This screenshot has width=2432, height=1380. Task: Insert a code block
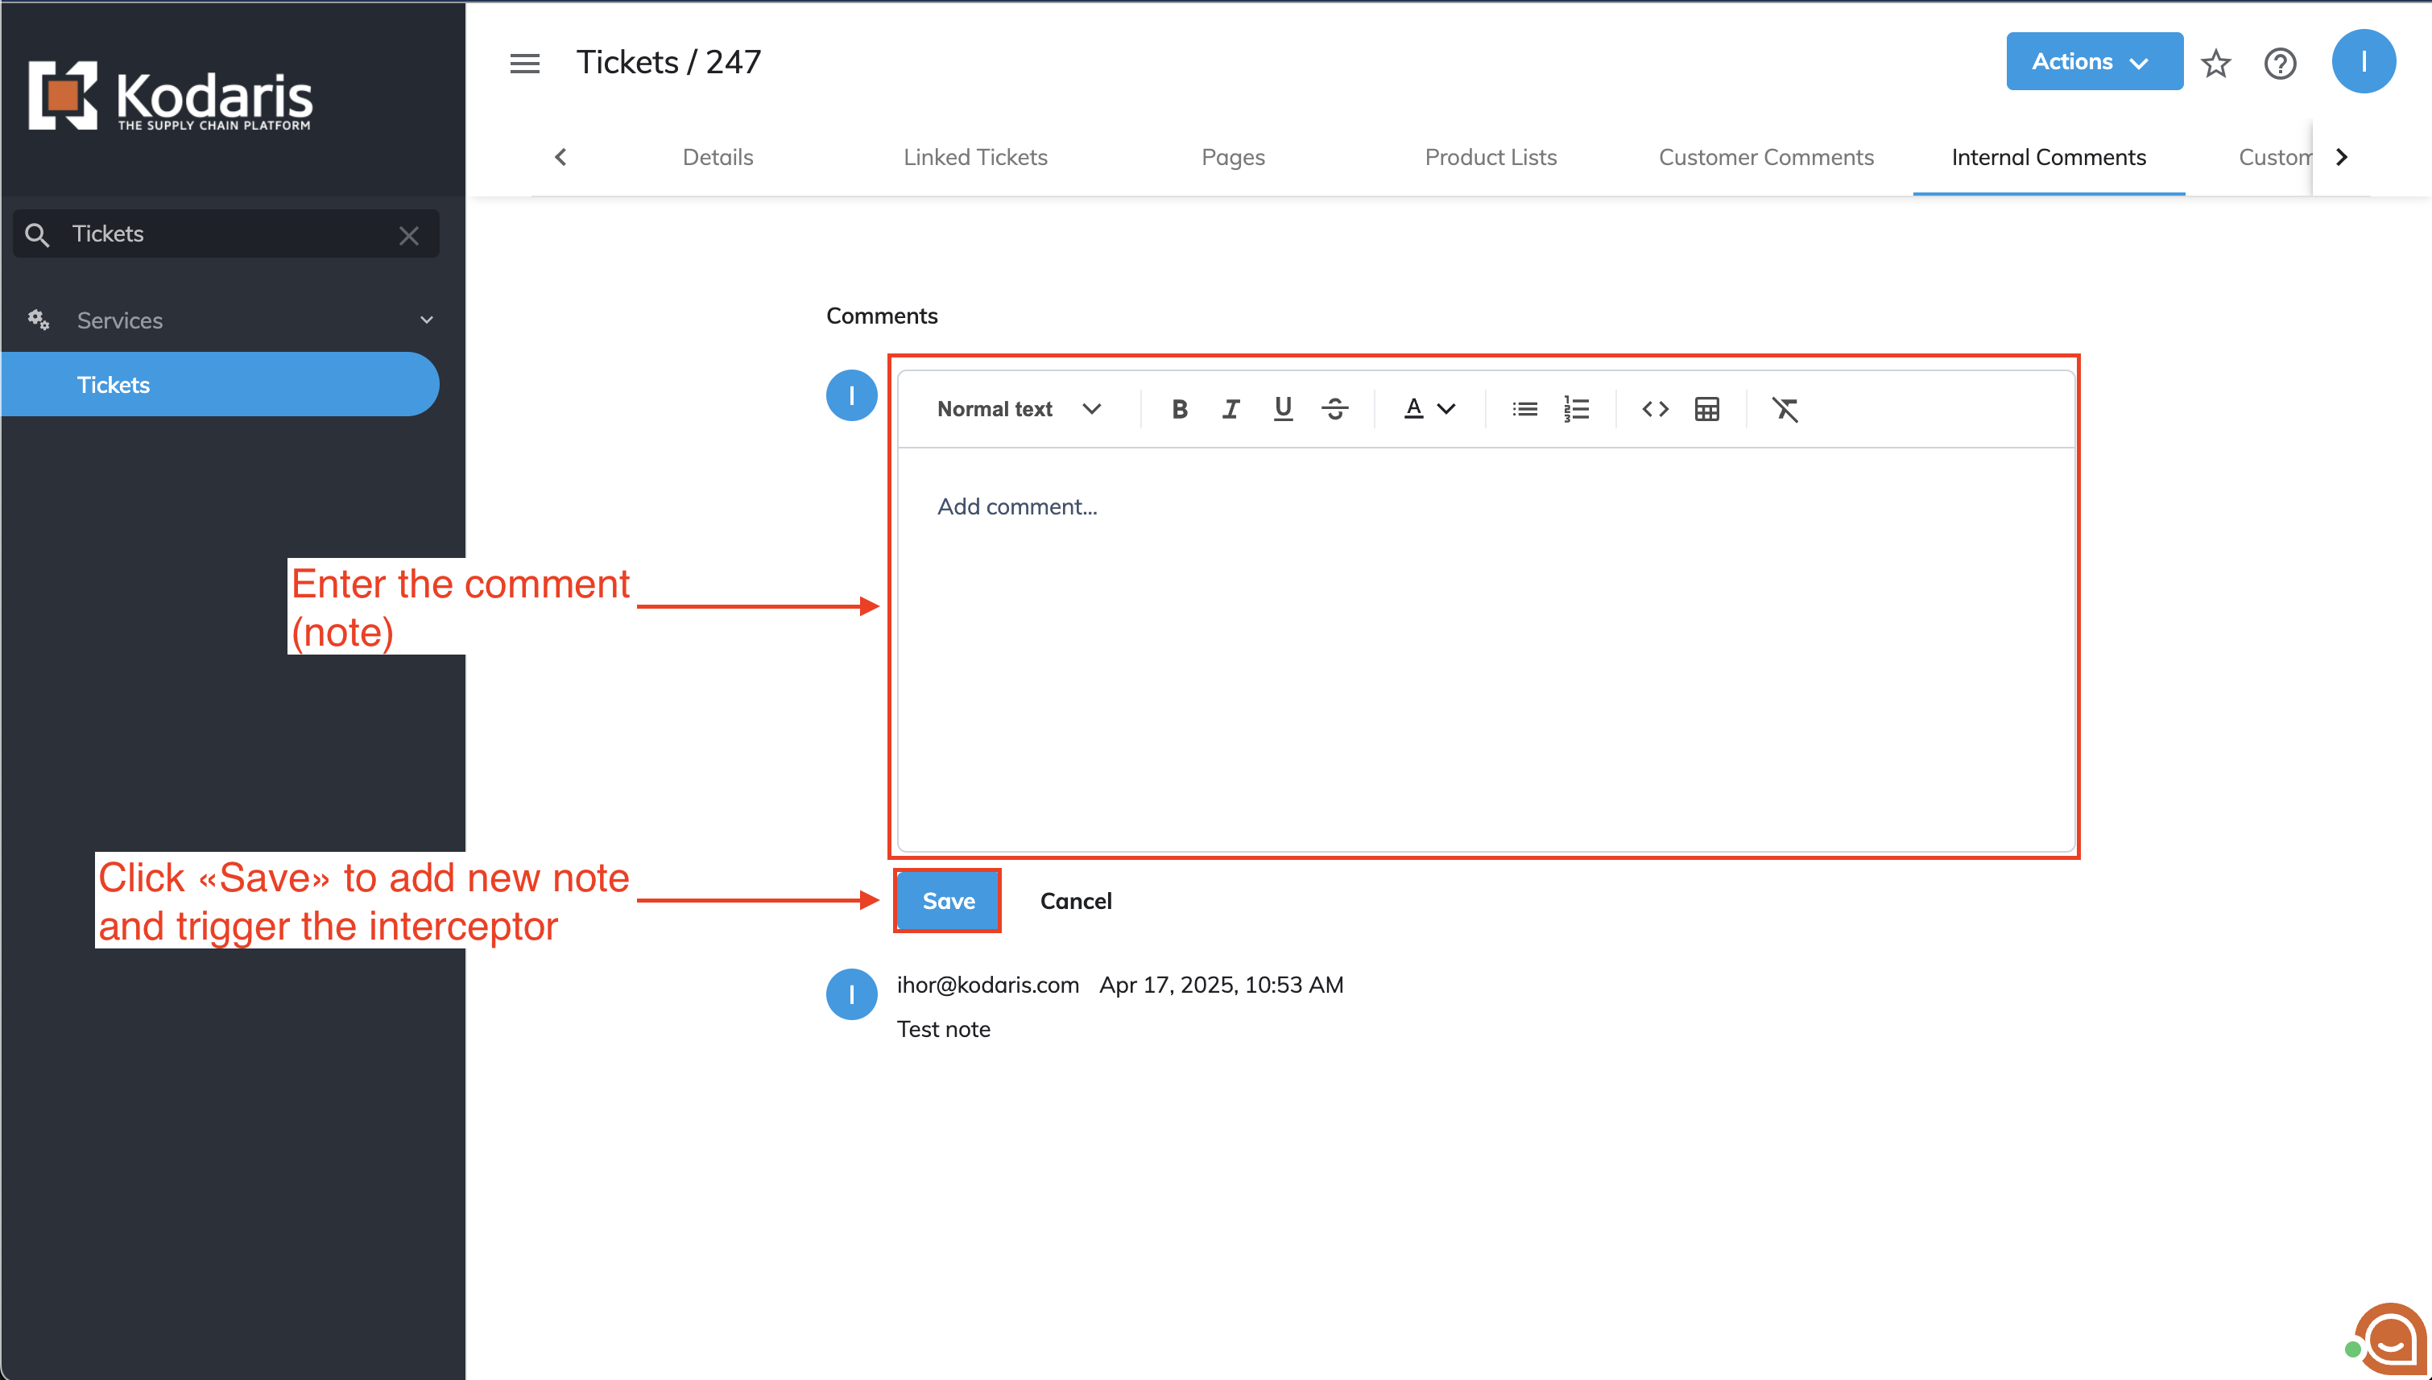[1655, 410]
